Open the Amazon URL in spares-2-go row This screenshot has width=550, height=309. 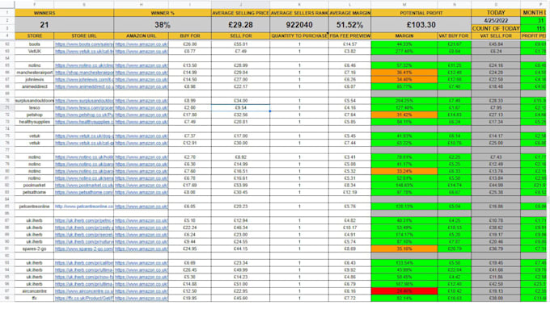142,248
